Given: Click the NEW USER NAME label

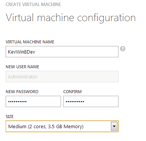Looking at the screenshot, I should (22, 67).
